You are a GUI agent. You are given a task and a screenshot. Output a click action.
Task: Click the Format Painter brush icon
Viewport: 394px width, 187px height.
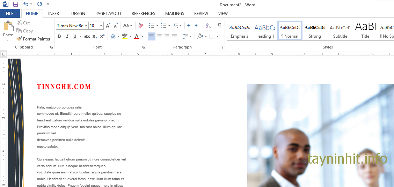point(20,39)
